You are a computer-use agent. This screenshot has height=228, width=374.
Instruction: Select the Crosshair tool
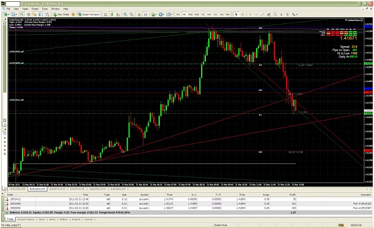click(x=242, y=14)
